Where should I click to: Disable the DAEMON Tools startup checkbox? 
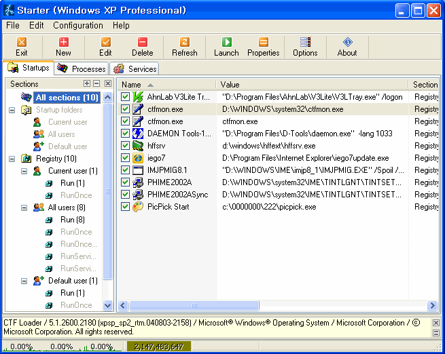click(x=125, y=134)
